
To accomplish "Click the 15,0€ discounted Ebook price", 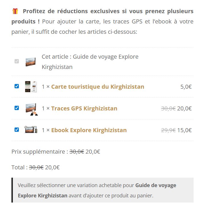I will coord(184,130).
